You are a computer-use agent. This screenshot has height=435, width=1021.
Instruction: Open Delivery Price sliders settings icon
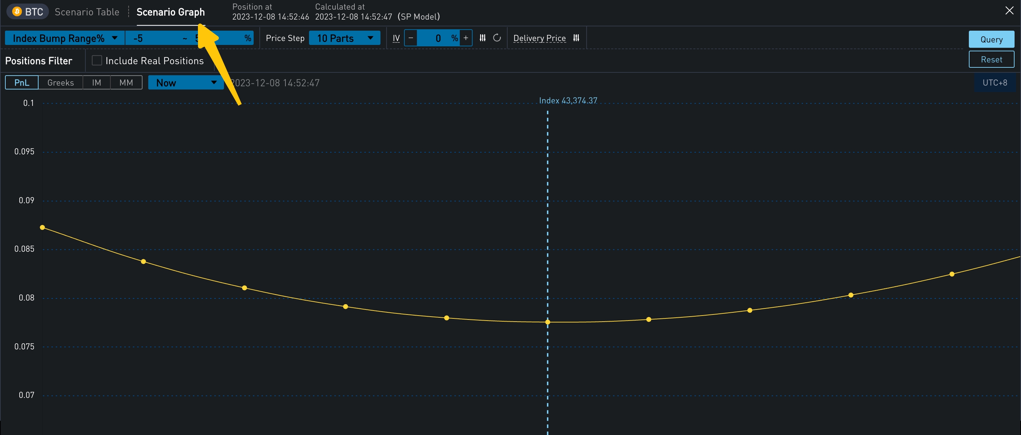pos(576,39)
